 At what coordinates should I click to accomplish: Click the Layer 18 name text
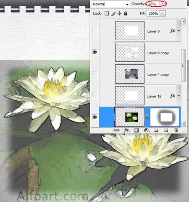[154, 96]
